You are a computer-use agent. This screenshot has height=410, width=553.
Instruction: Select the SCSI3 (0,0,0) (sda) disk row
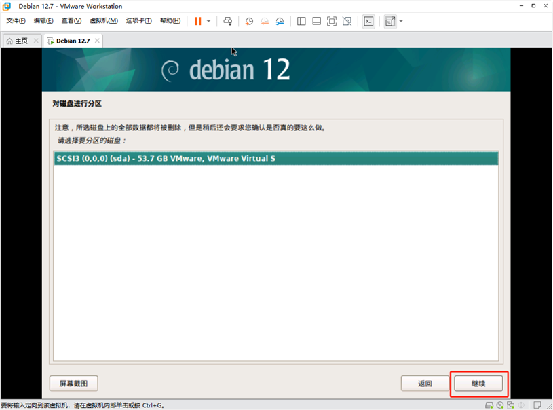tap(276, 158)
